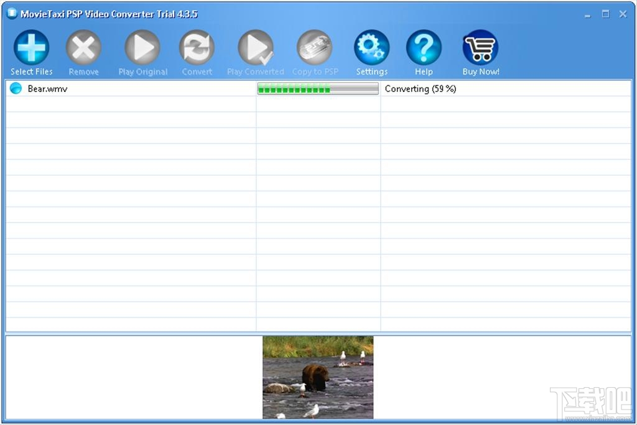Select the Bear.wmv file entry
The image size is (637, 425).
47,88
